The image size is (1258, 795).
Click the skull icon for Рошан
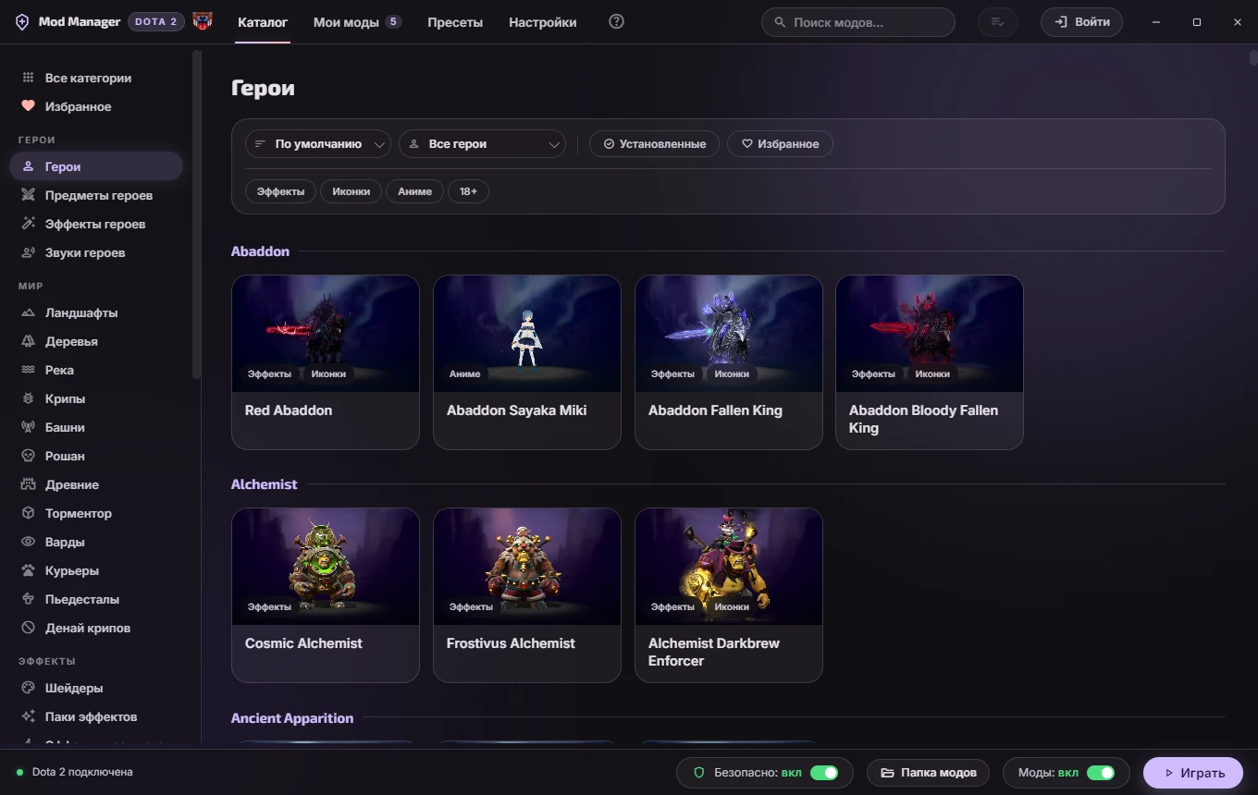click(x=28, y=457)
